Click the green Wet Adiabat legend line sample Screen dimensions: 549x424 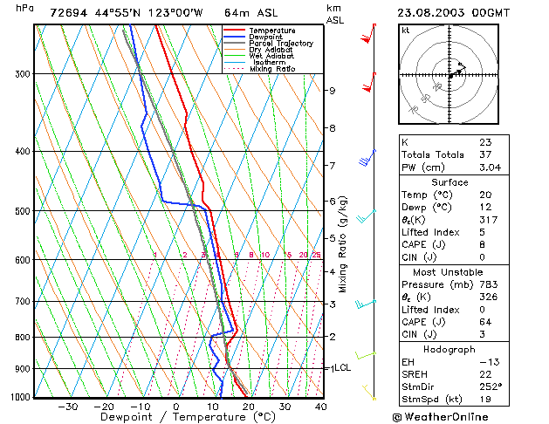[x=234, y=56]
